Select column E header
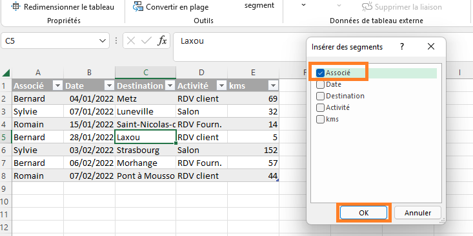The image size is (473, 236). (x=254, y=73)
